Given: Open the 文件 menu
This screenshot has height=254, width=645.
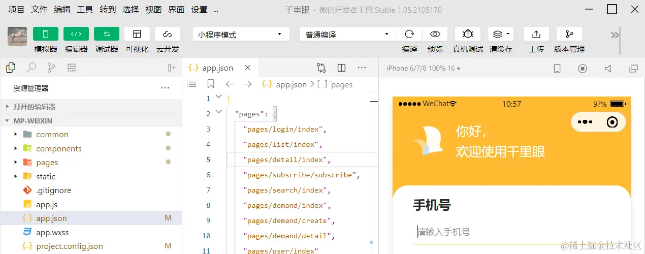Looking at the screenshot, I should 39,10.
